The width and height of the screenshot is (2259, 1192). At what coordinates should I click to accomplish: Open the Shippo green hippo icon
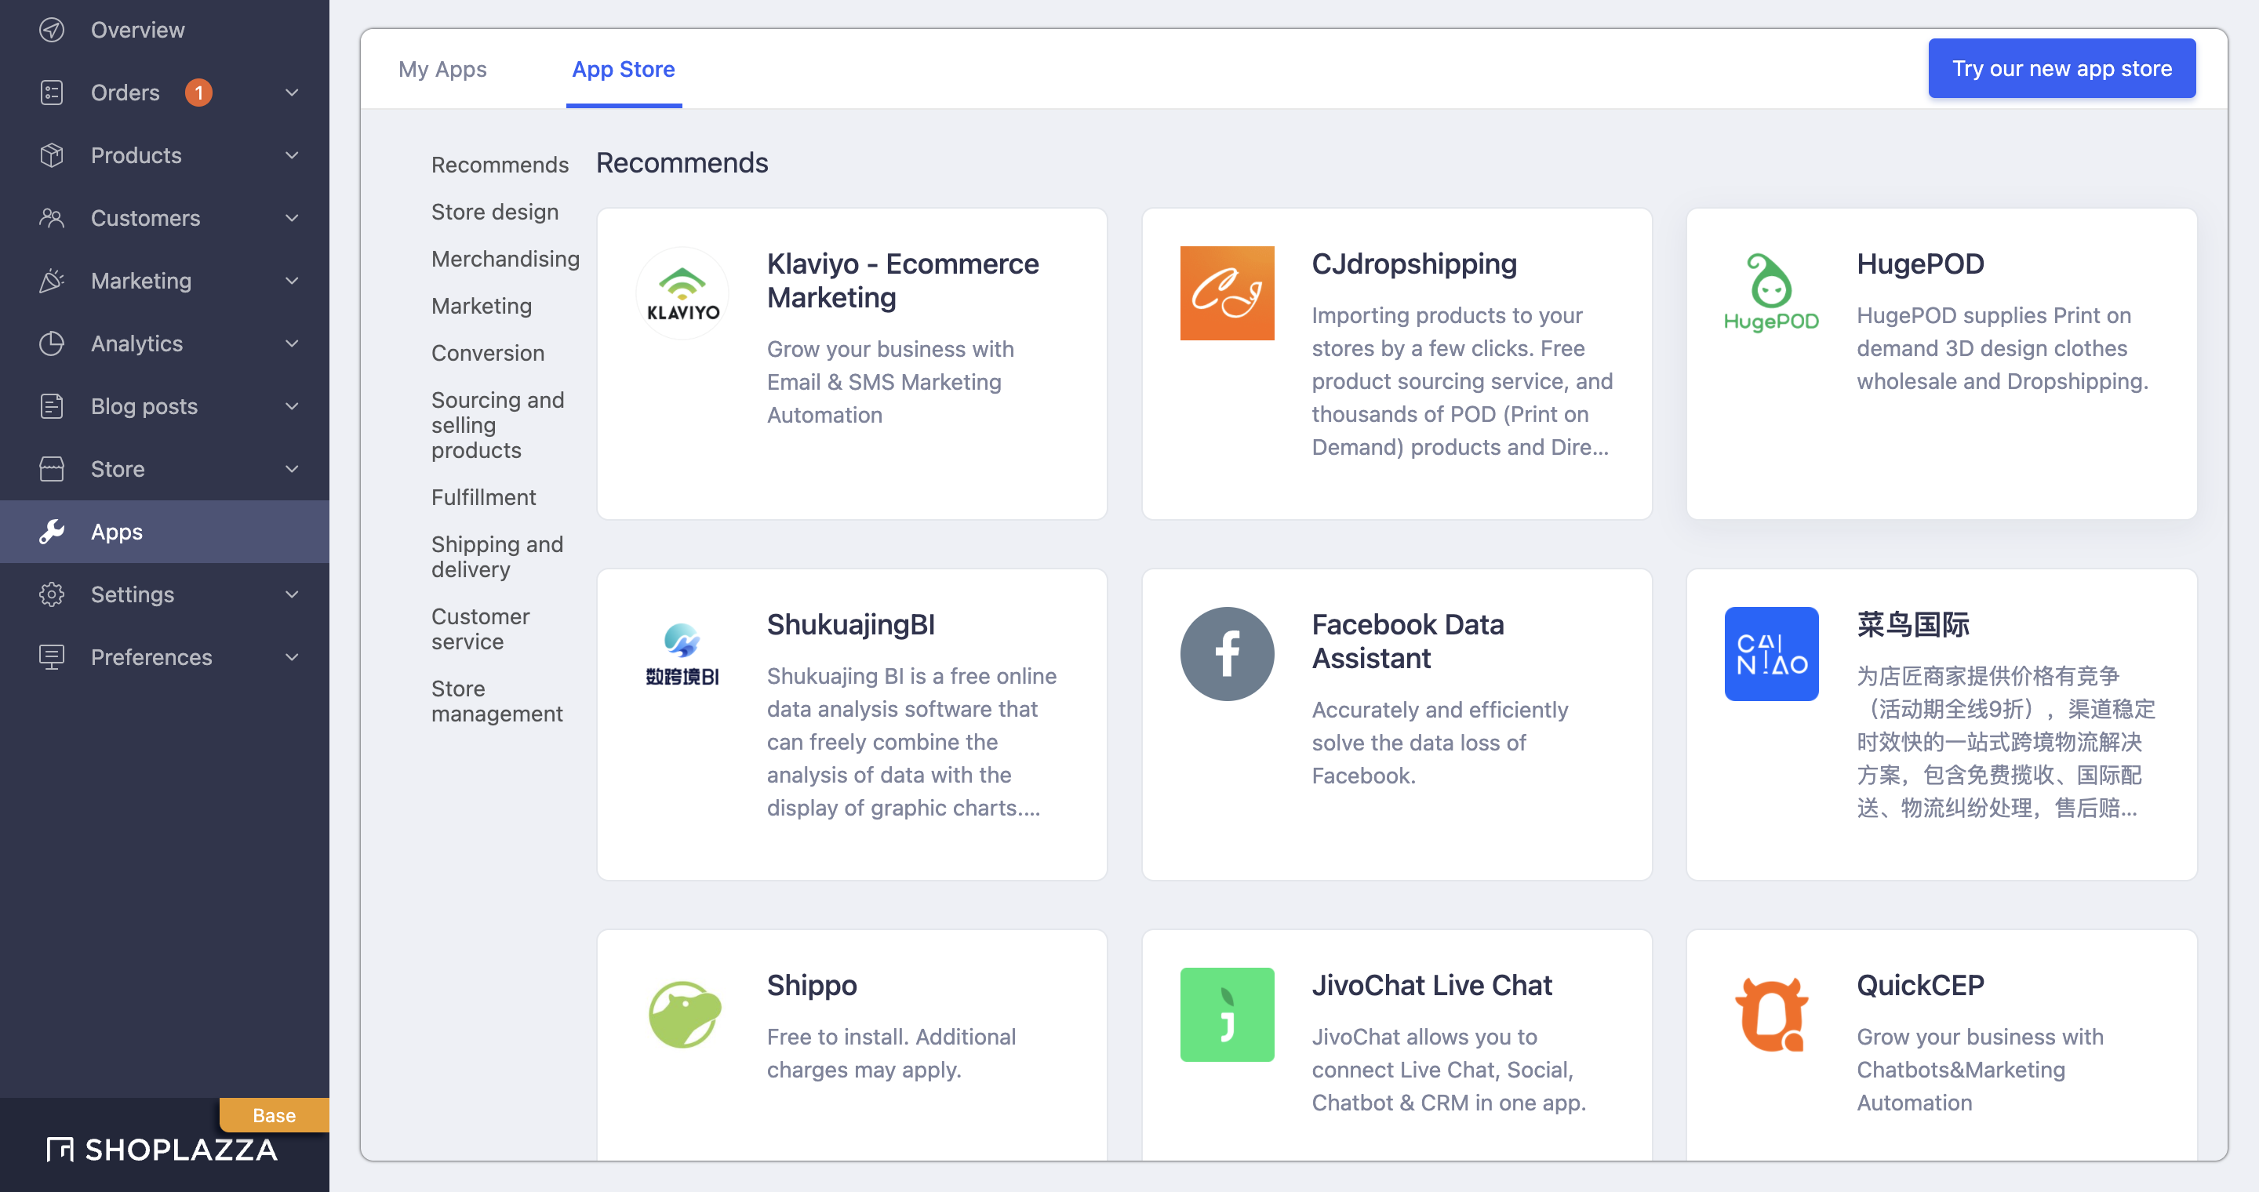682,1014
